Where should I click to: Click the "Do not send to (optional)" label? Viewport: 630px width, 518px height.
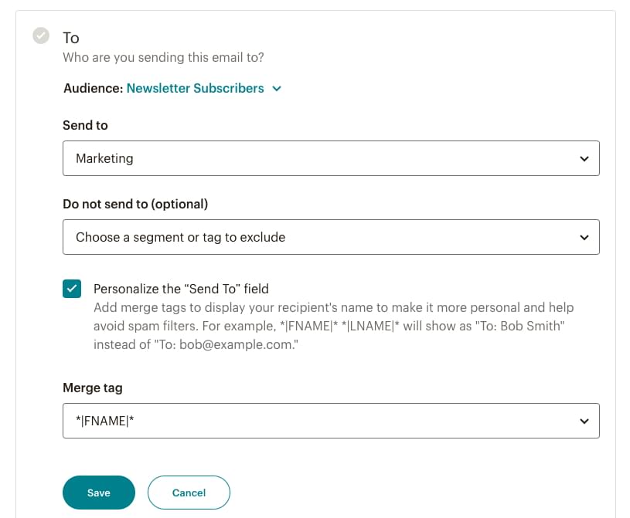tap(135, 204)
